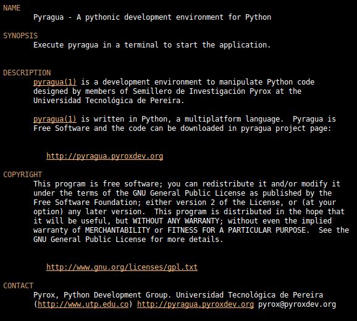Click the line 'Execute pyragua in a terminal'
357x321 pixels.
(x=152, y=45)
